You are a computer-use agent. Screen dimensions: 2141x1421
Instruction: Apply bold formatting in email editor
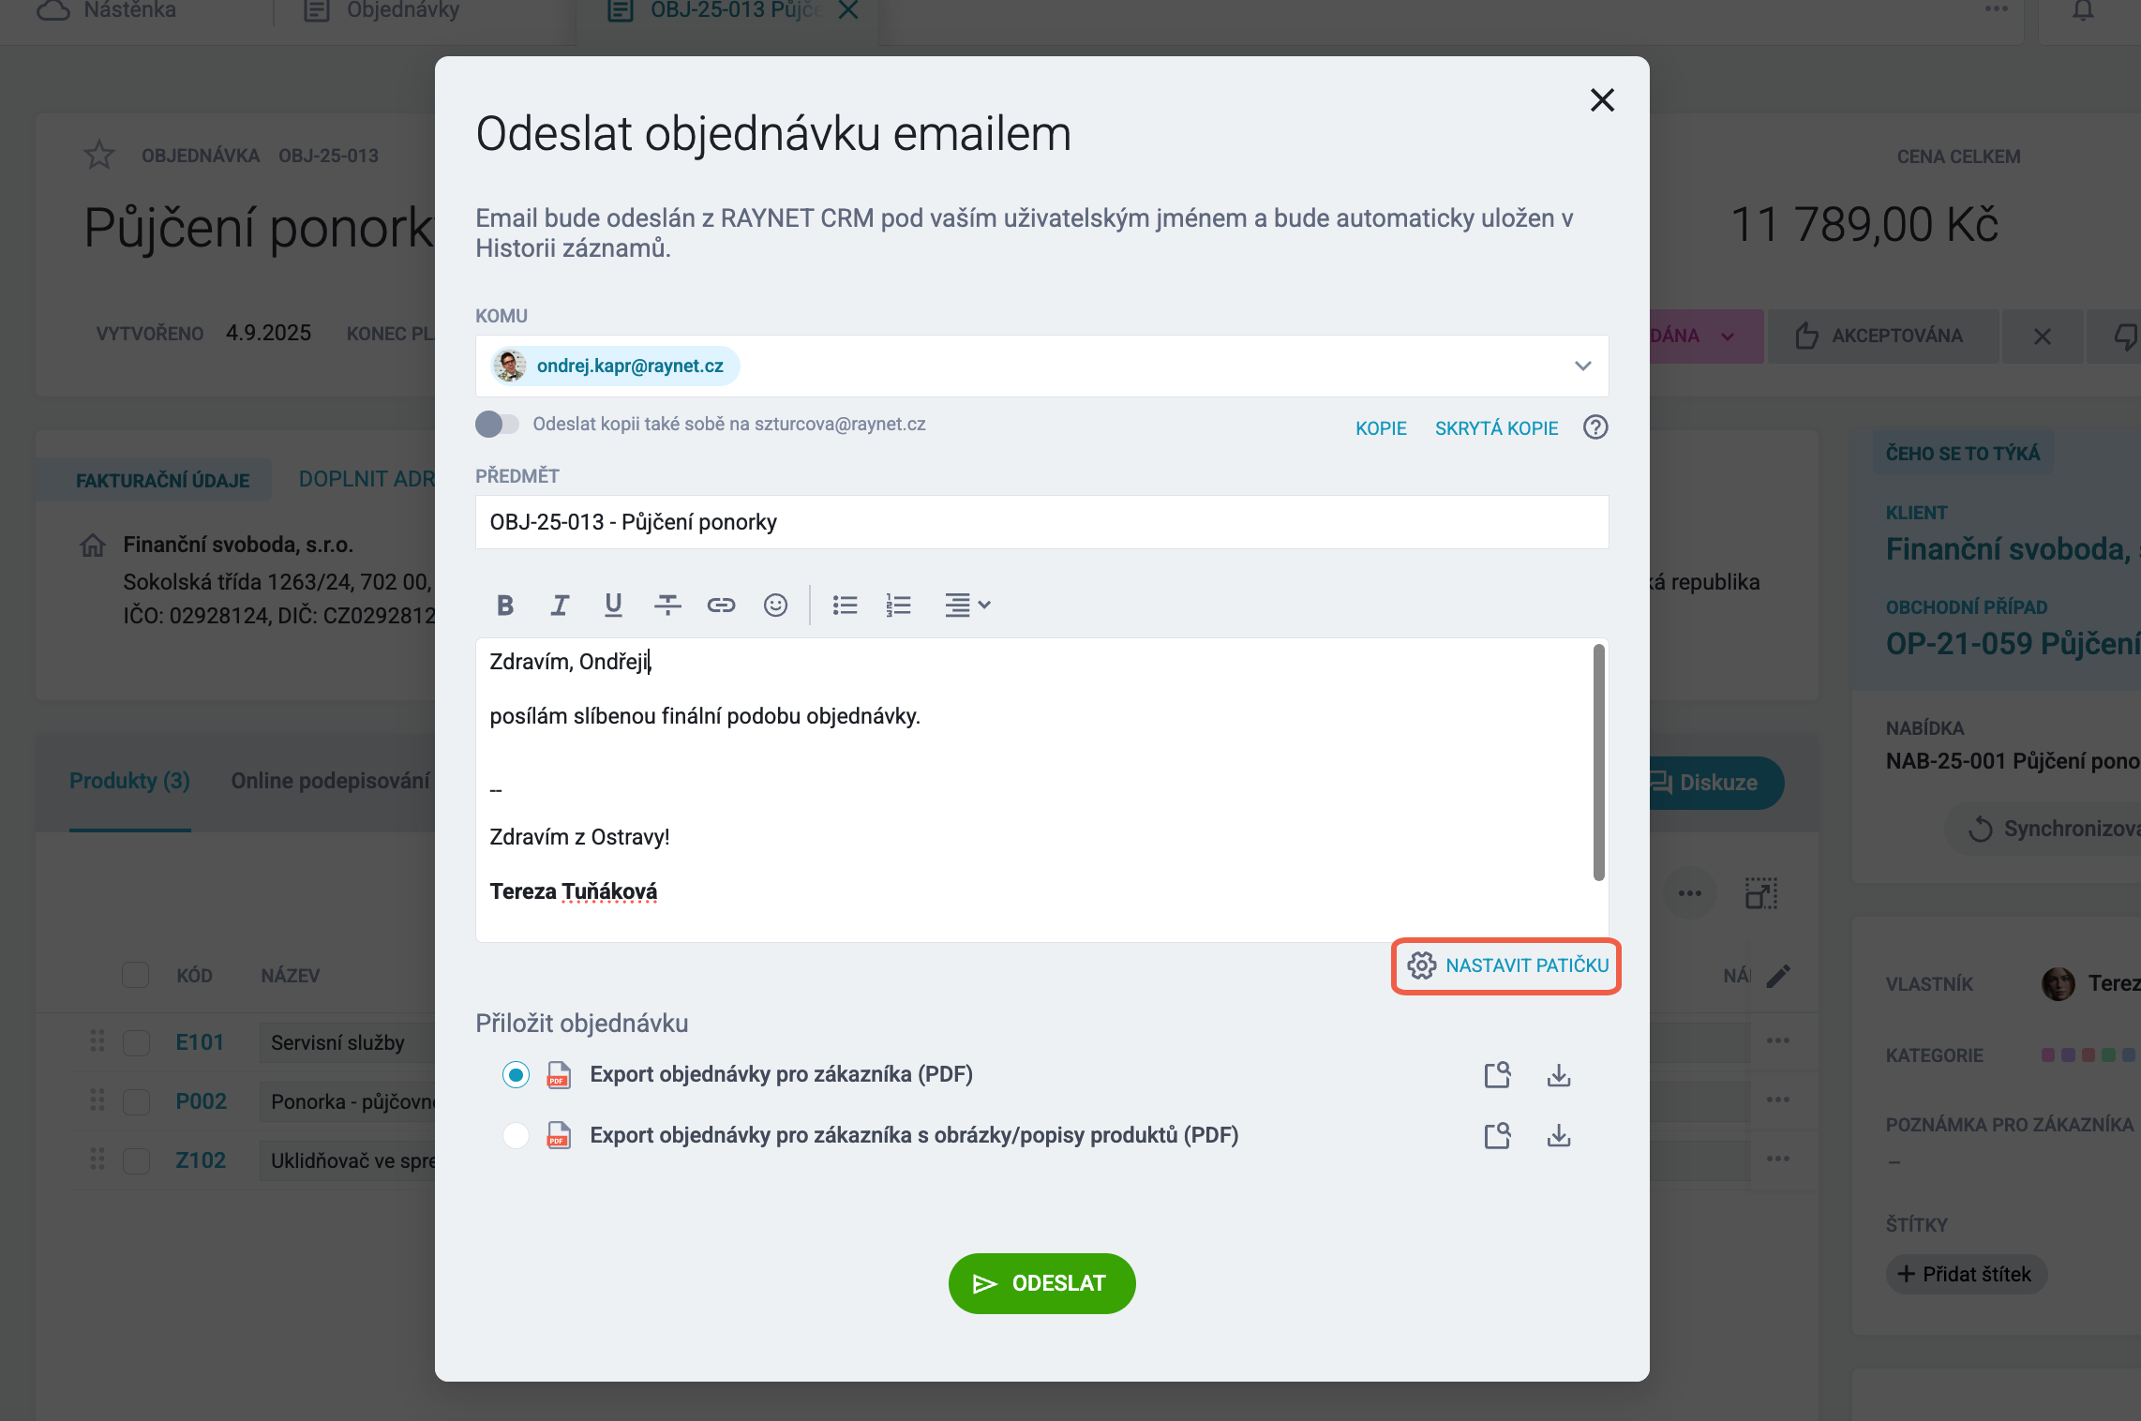pyautogui.click(x=505, y=606)
